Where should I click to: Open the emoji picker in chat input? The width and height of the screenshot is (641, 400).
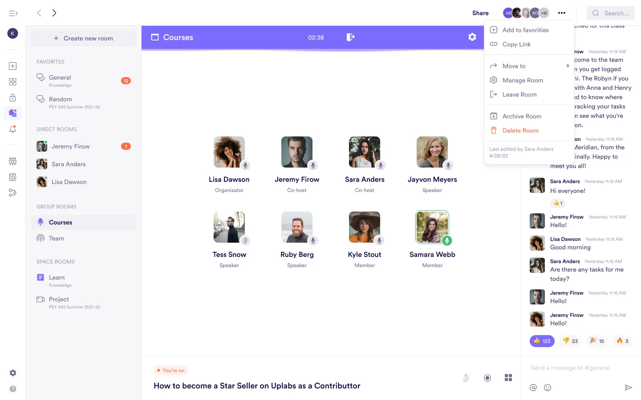pos(548,388)
